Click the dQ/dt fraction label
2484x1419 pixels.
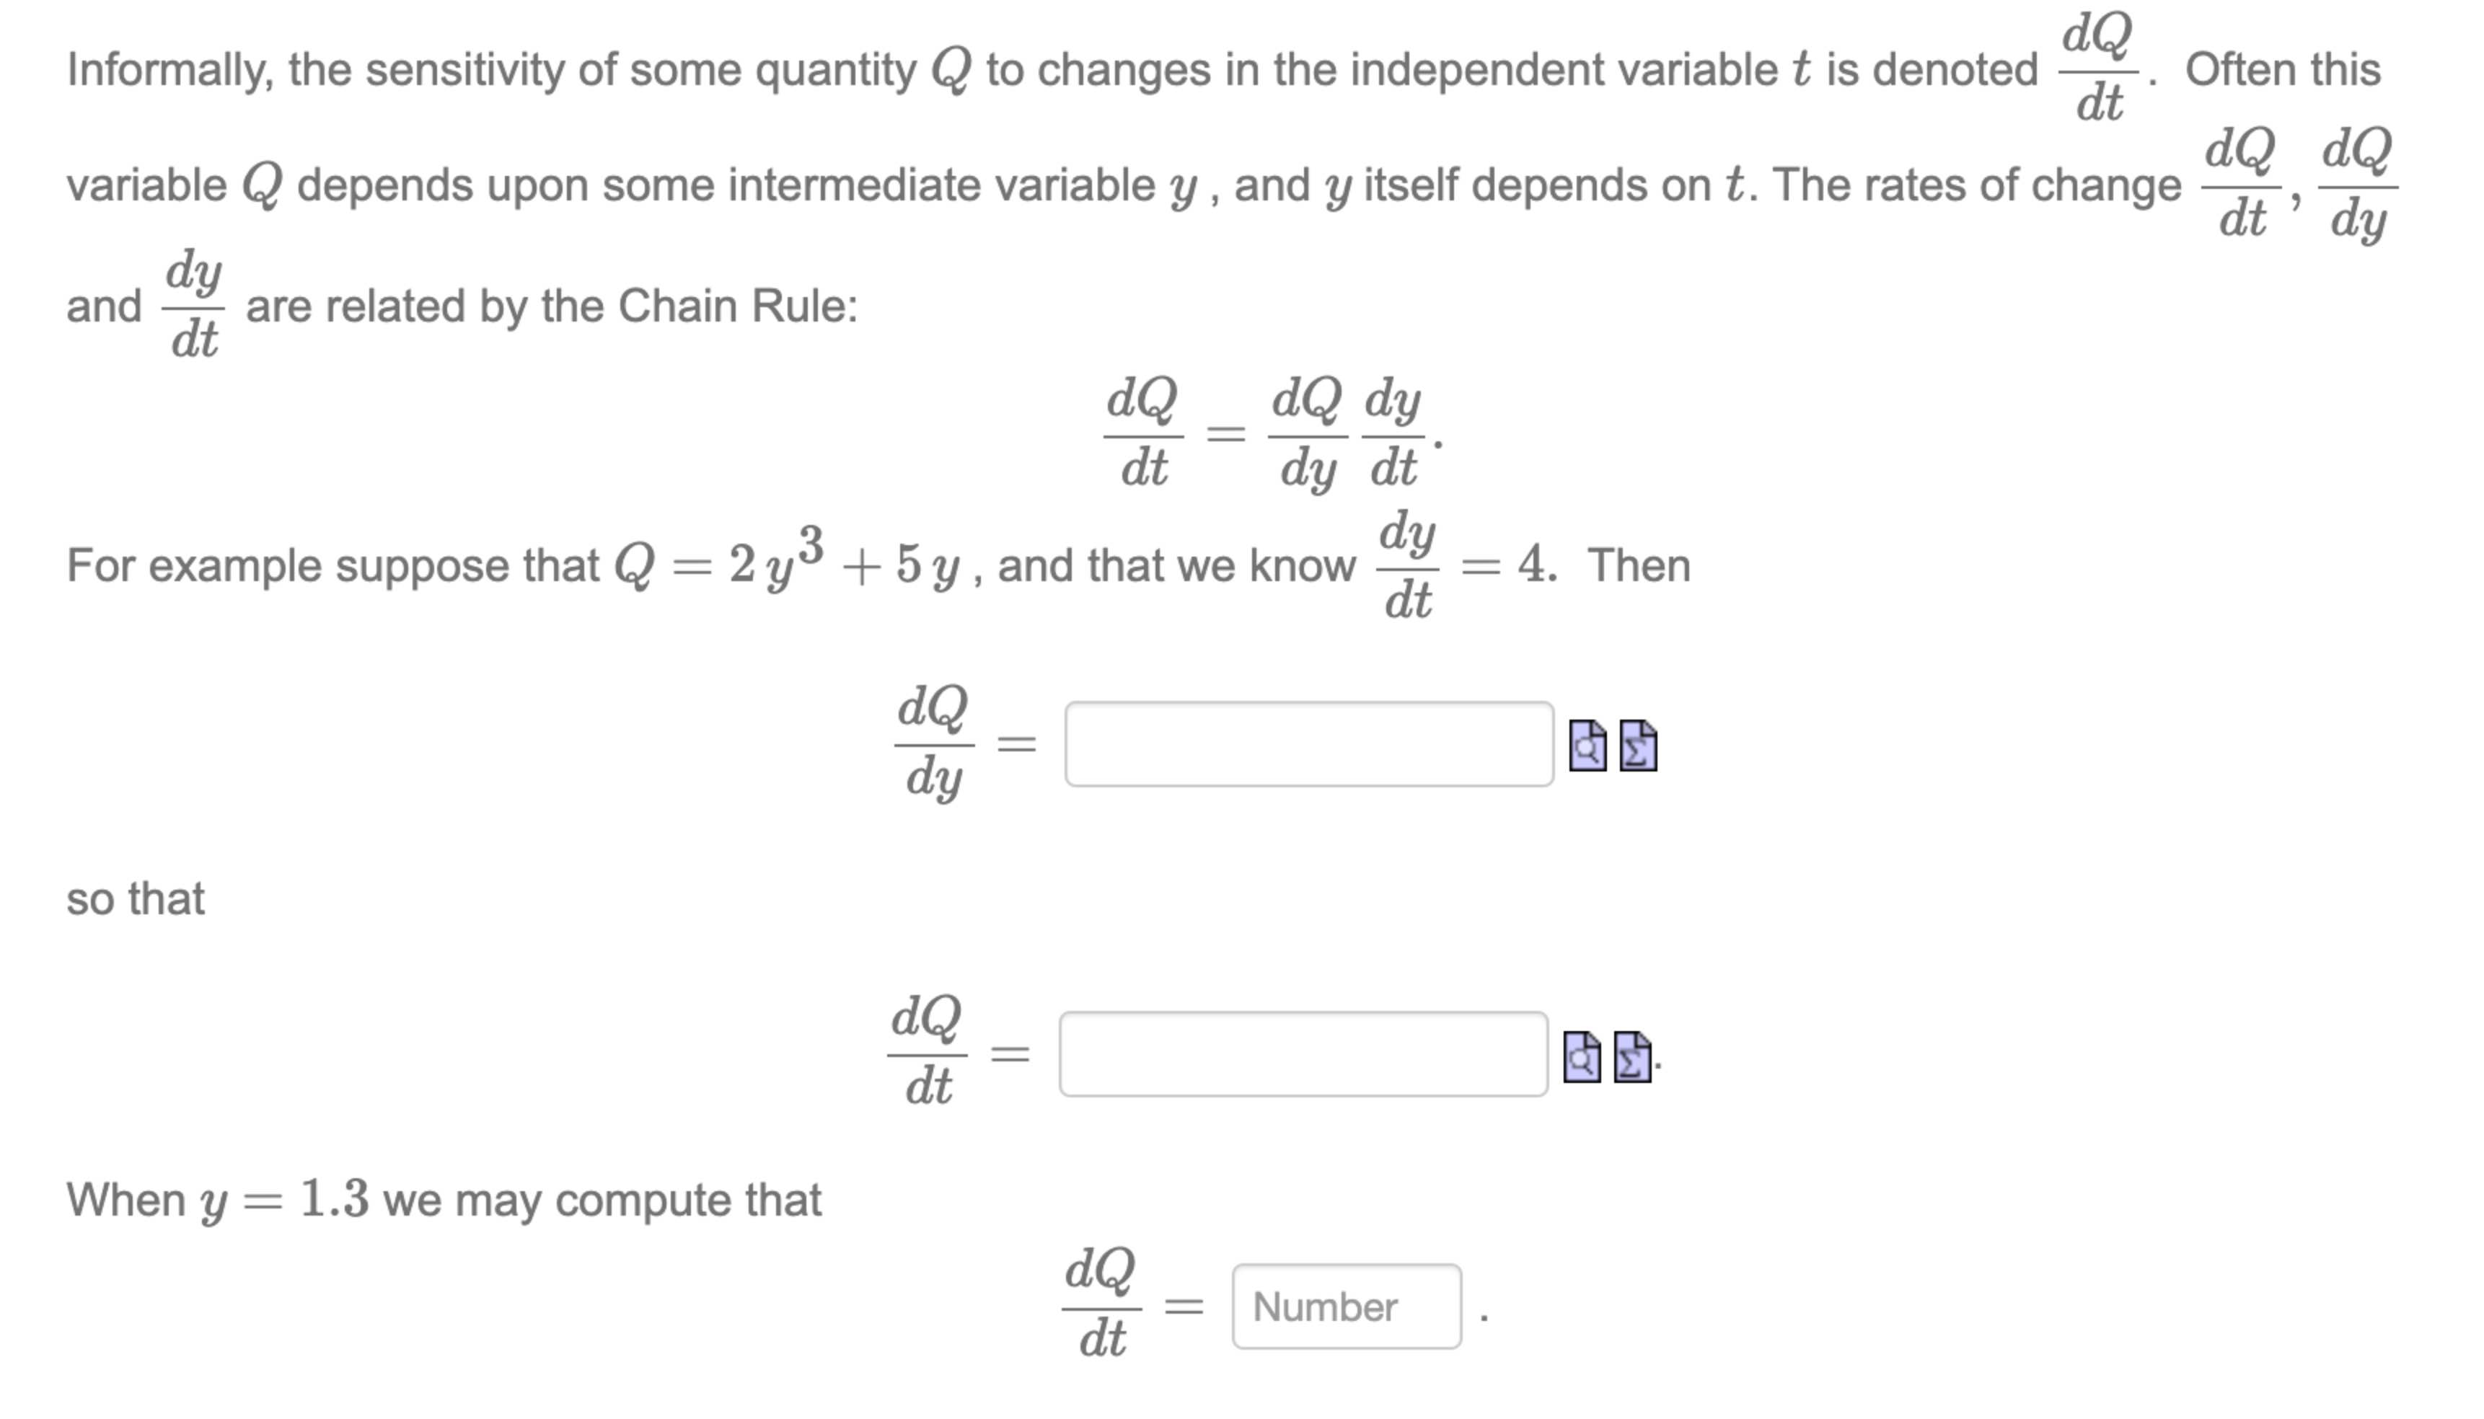tap(927, 1056)
